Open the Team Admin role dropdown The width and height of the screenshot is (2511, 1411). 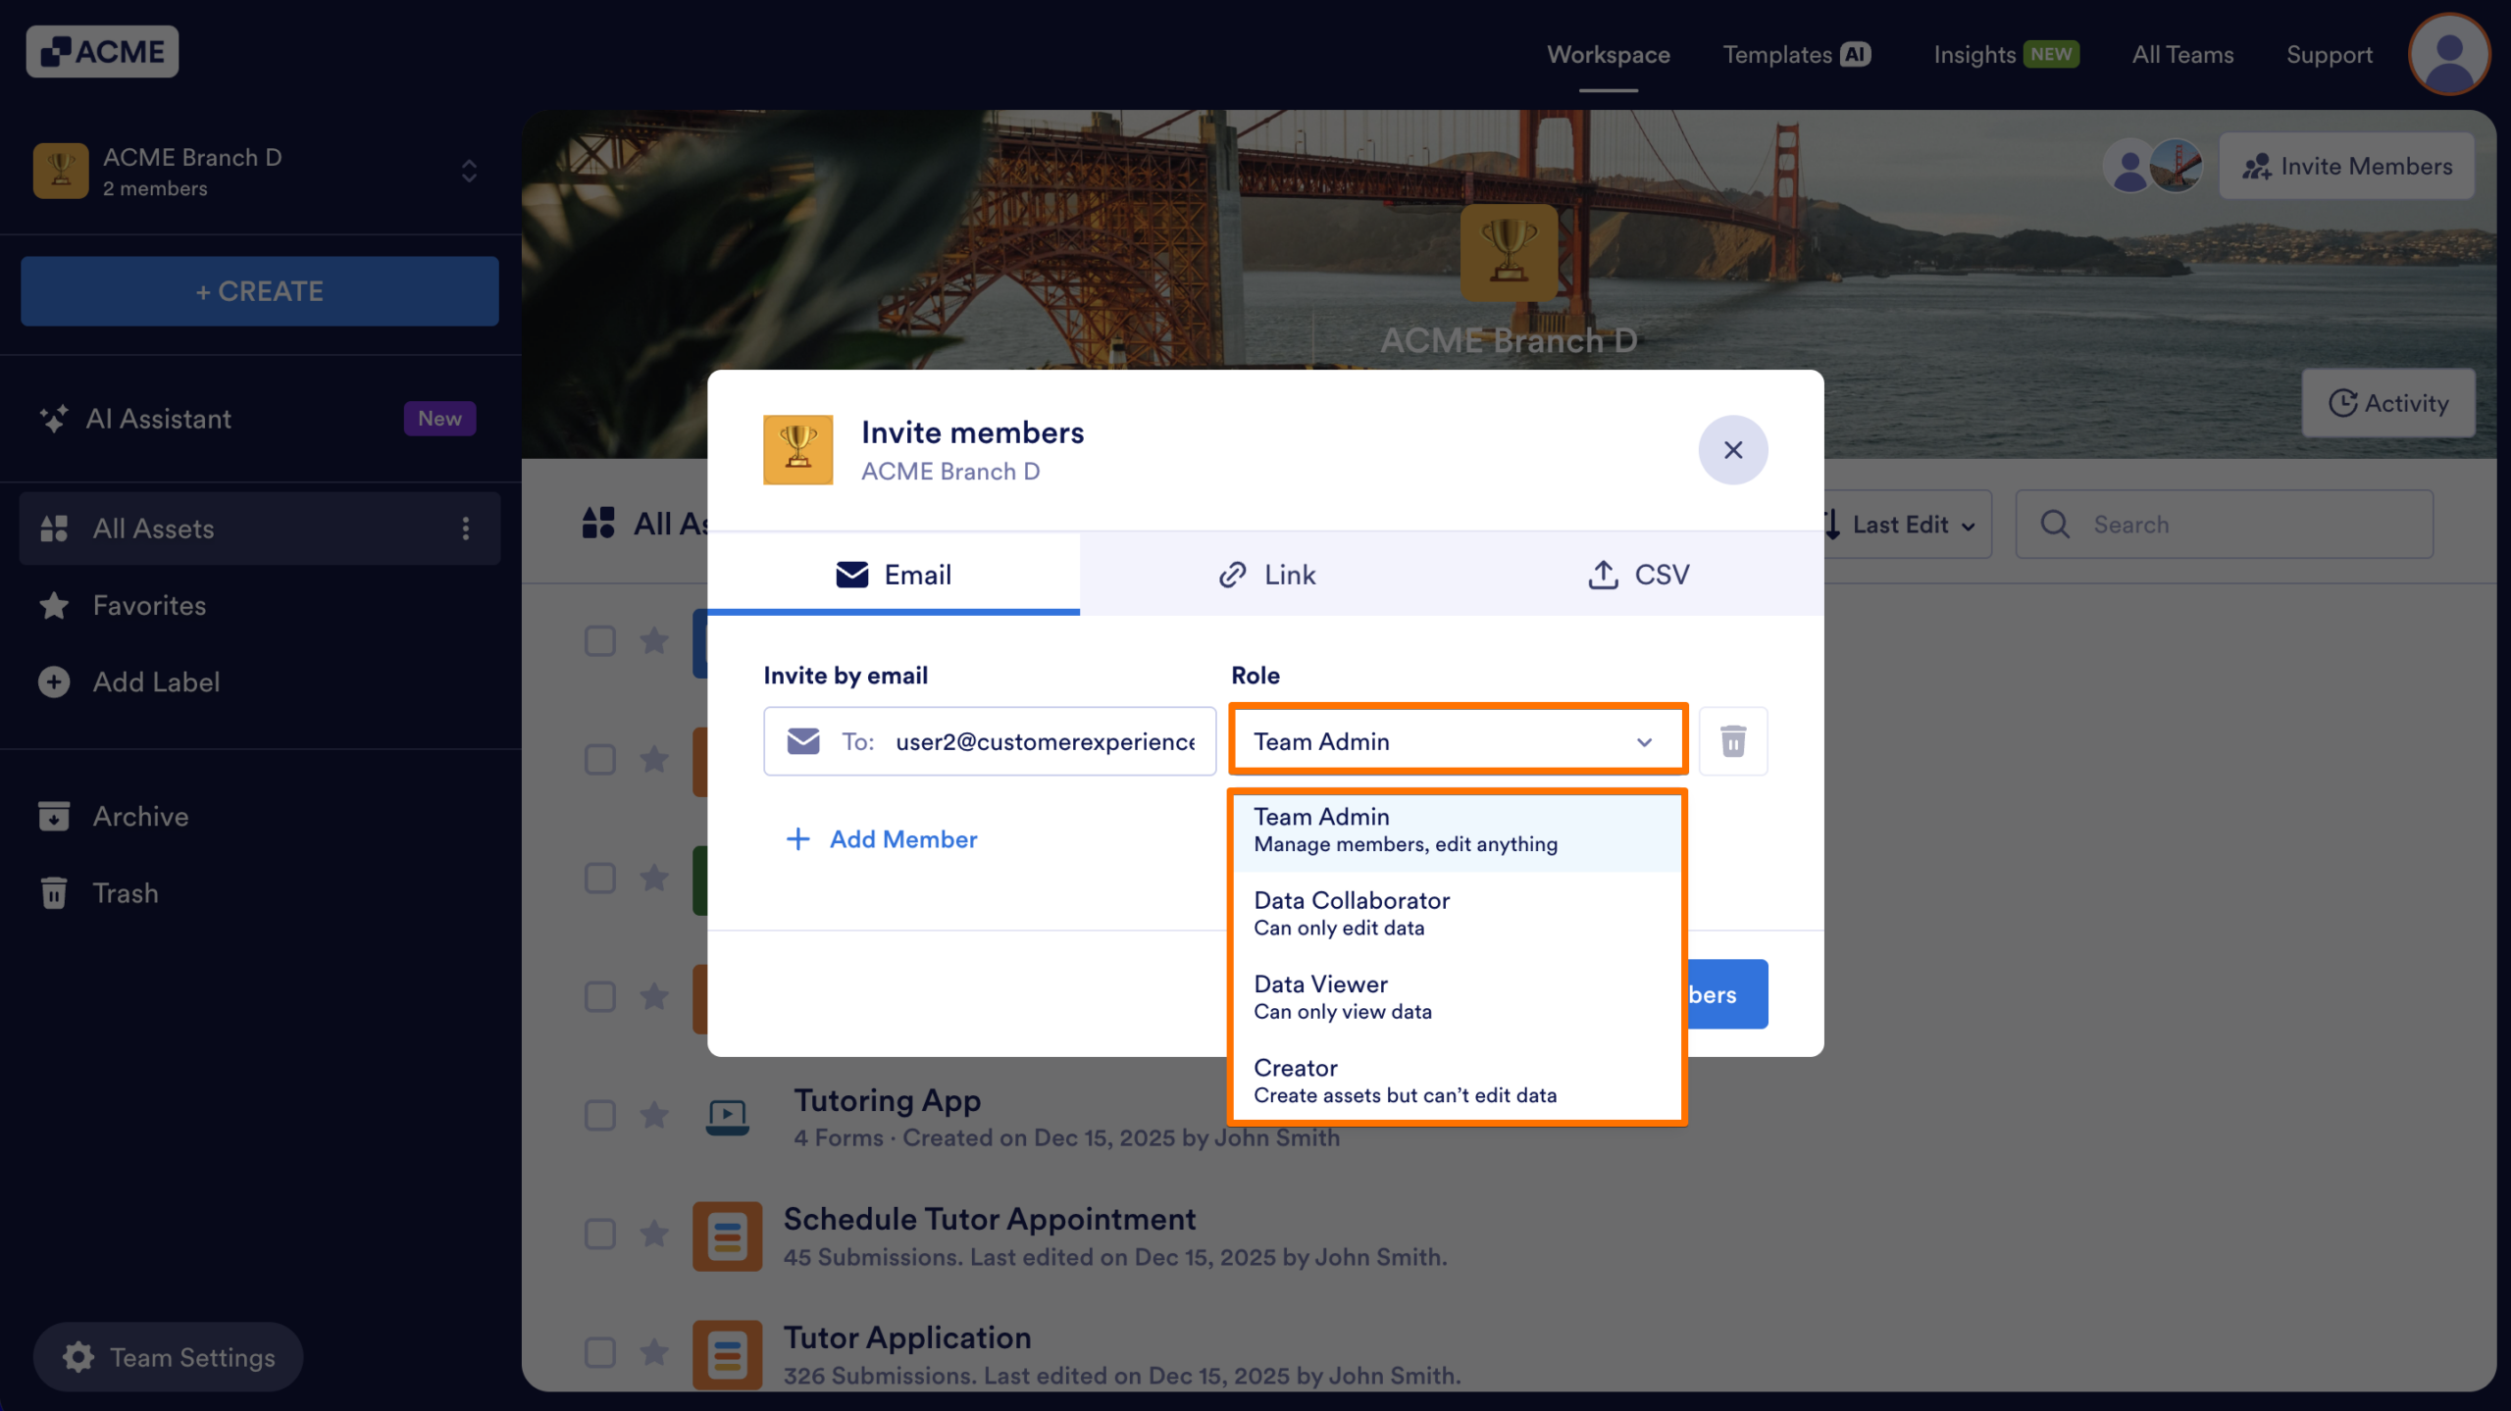[x=1459, y=741]
